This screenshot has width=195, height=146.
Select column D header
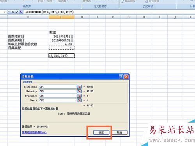click(82, 17)
